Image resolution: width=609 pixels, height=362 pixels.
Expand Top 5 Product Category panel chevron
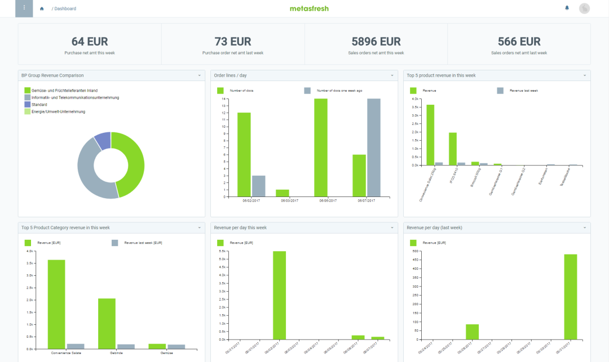coord(200,227)
